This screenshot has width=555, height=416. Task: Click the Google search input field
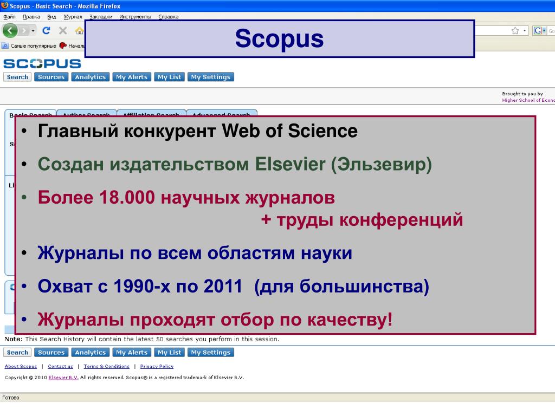pyautogui.click(x=551, y=31)
